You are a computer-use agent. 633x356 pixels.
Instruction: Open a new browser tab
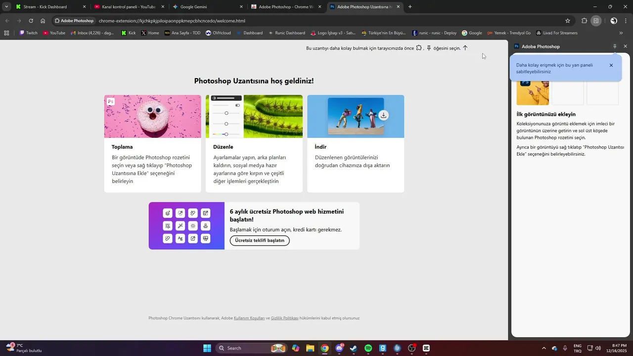click(410, 7)
